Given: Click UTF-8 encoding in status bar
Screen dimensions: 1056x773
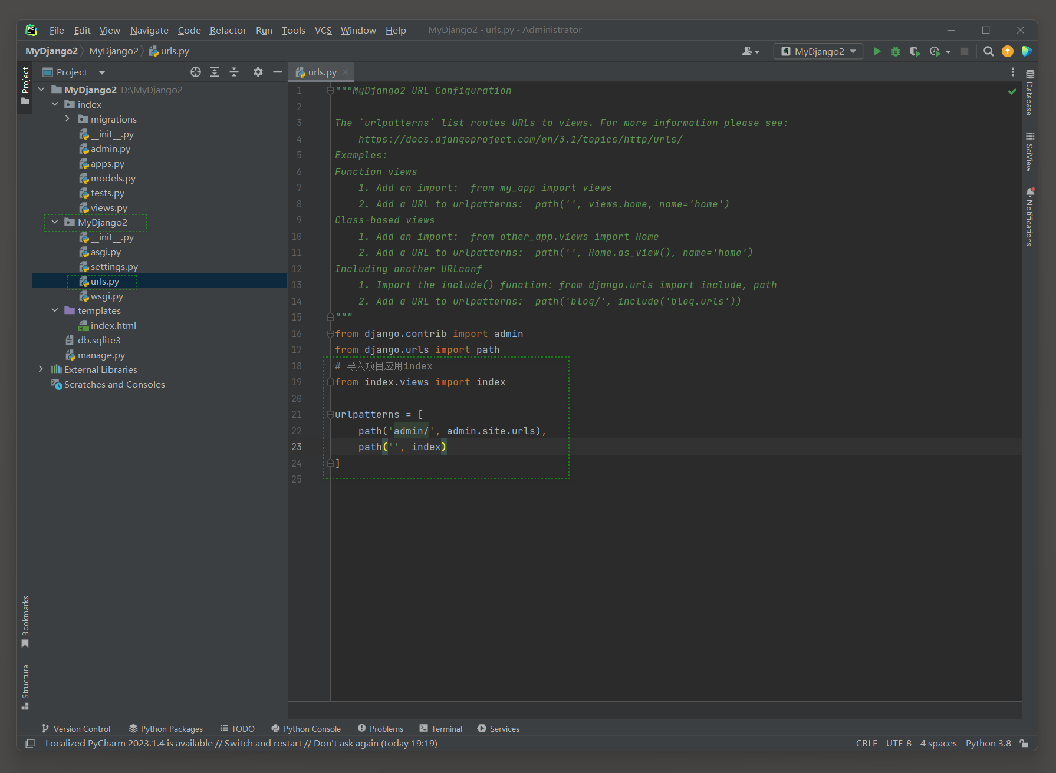Looking at the screenshot, I should (x=899, y=744).
